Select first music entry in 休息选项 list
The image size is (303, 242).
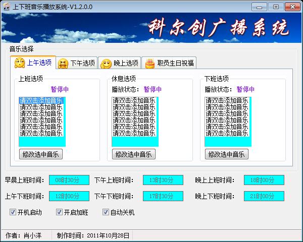coord(134,100)
